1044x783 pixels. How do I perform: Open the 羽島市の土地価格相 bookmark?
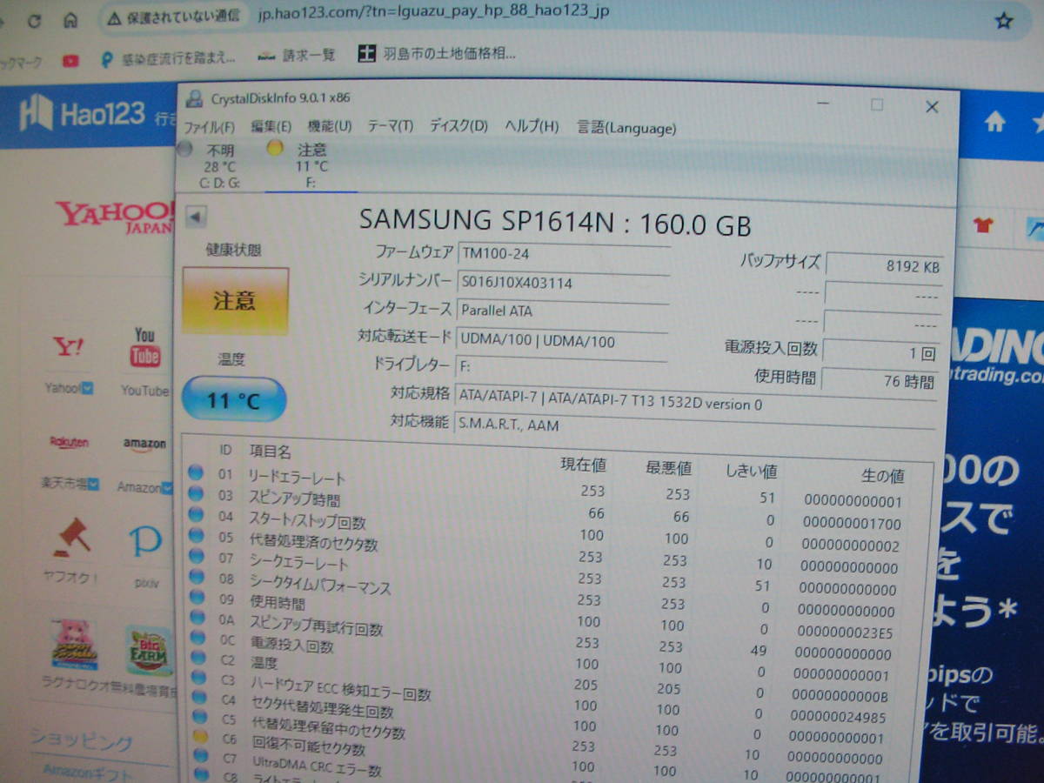(x=438, y=53)
